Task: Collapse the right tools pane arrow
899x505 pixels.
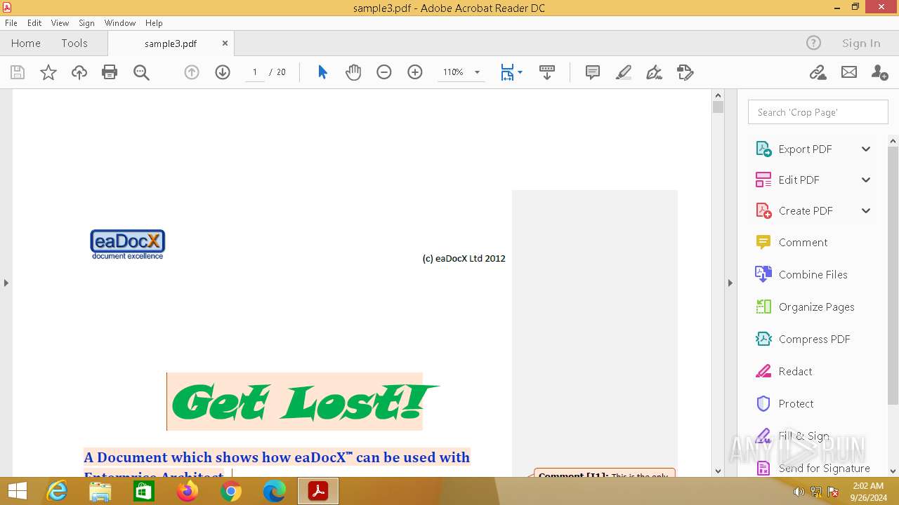Action: (730, 283)
